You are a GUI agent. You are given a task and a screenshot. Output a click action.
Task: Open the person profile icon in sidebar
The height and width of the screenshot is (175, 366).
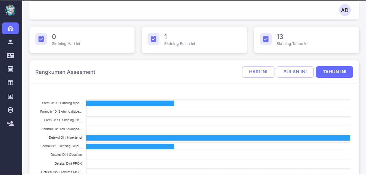coord(10,42)
